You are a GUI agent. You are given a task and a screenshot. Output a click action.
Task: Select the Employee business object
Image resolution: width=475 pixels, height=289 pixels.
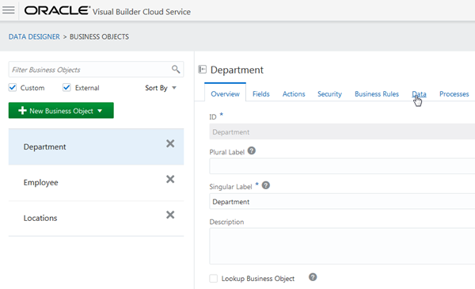[96, 183]
